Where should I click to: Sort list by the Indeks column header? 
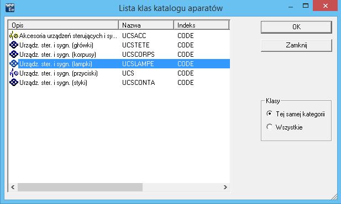pos(202,25)
